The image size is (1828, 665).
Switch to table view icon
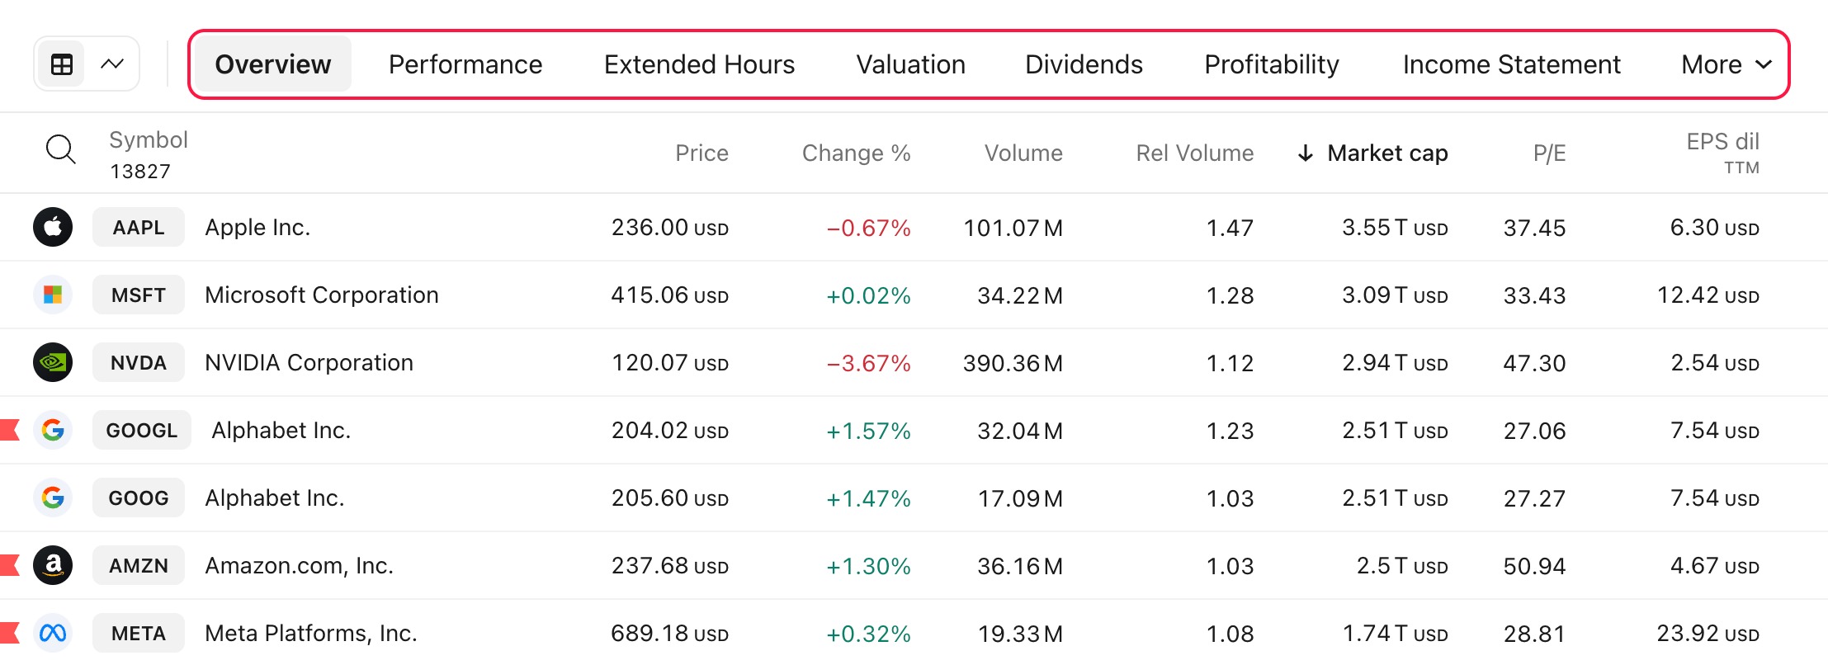(62, 64)
